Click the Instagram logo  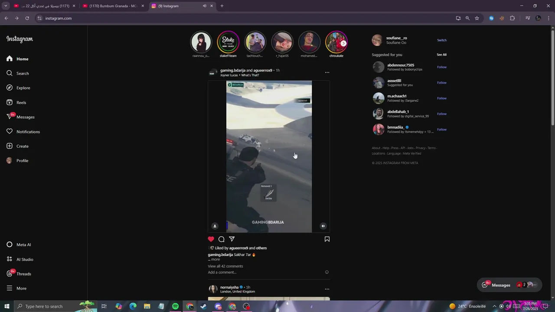[x=20, y=39]
